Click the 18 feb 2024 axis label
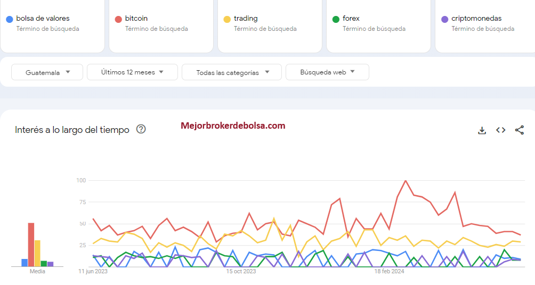Viewport: 535px width, 285px height. [389, 271]
